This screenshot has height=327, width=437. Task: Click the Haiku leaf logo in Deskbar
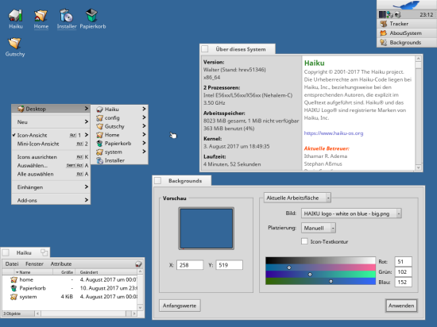click(x=406, y=5)
